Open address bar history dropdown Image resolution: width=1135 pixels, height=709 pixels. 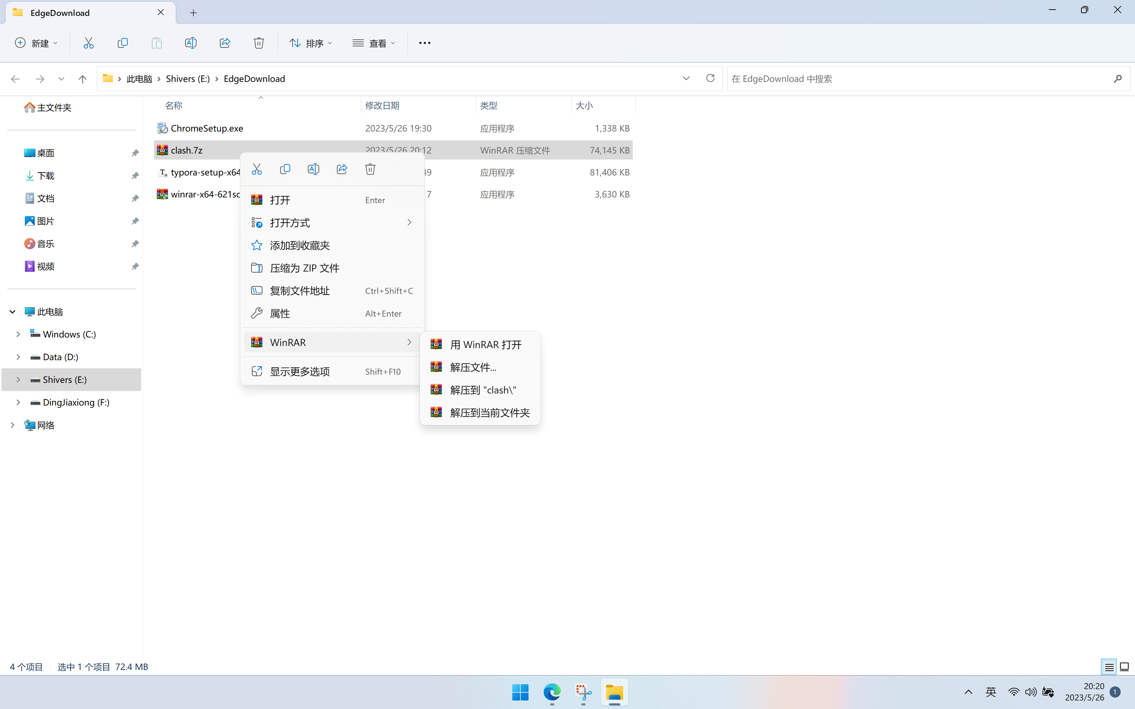pyautogui.click(x=686, y=78)
